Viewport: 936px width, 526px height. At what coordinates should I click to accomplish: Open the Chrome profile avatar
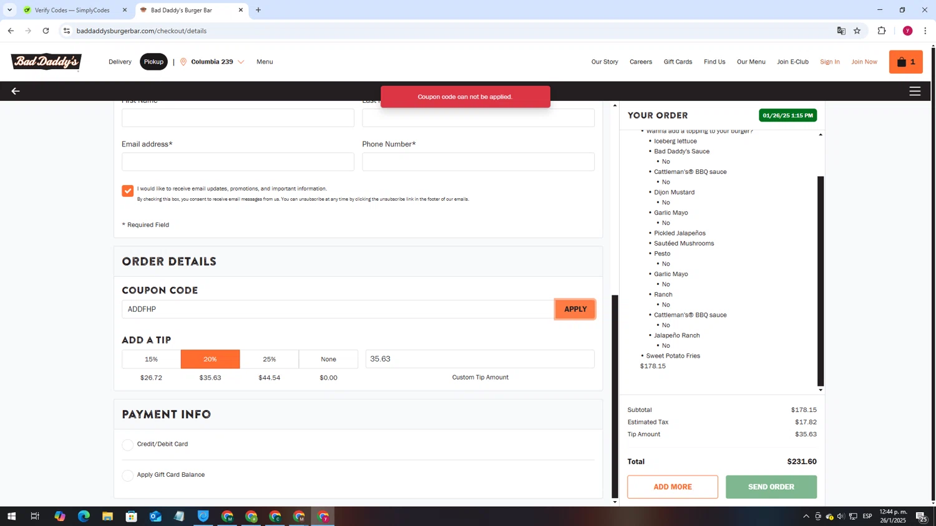pyautogui.click(x=907, y=31)
